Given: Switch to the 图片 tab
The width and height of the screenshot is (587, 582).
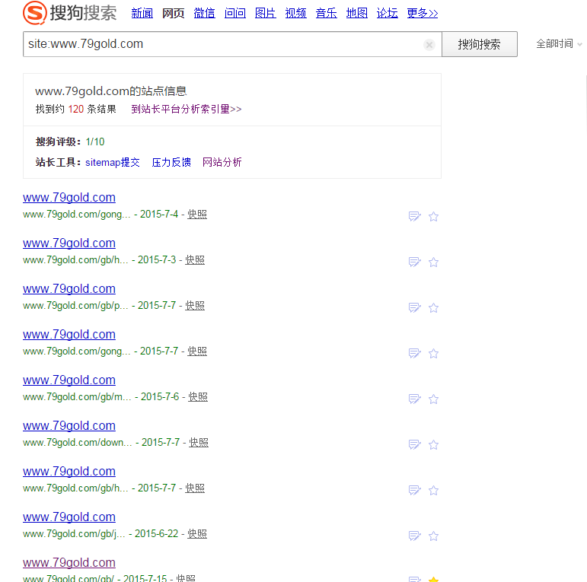Looking at the screenshot, I should [x=265, y=13].
